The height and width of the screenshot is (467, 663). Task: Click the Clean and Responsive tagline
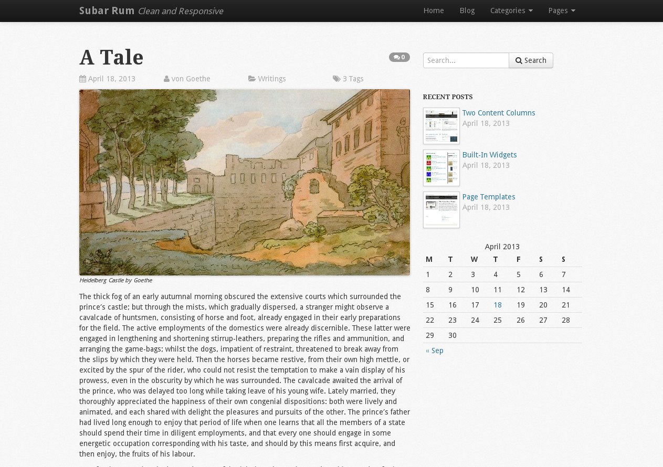click(180, 11)
